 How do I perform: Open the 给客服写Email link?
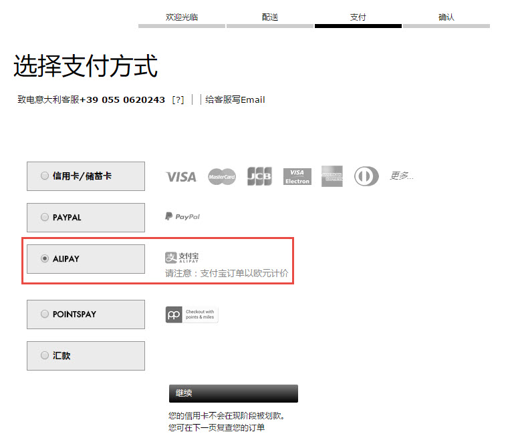(x=235, y=99)
